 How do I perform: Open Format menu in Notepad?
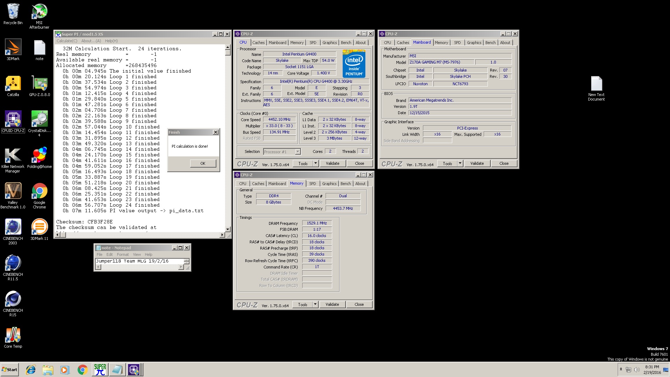click(123, 254)
